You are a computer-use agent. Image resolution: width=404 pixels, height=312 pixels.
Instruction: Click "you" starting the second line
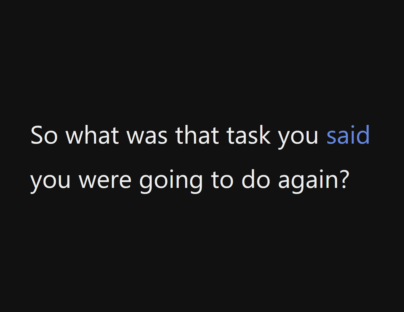coord(50,181)
